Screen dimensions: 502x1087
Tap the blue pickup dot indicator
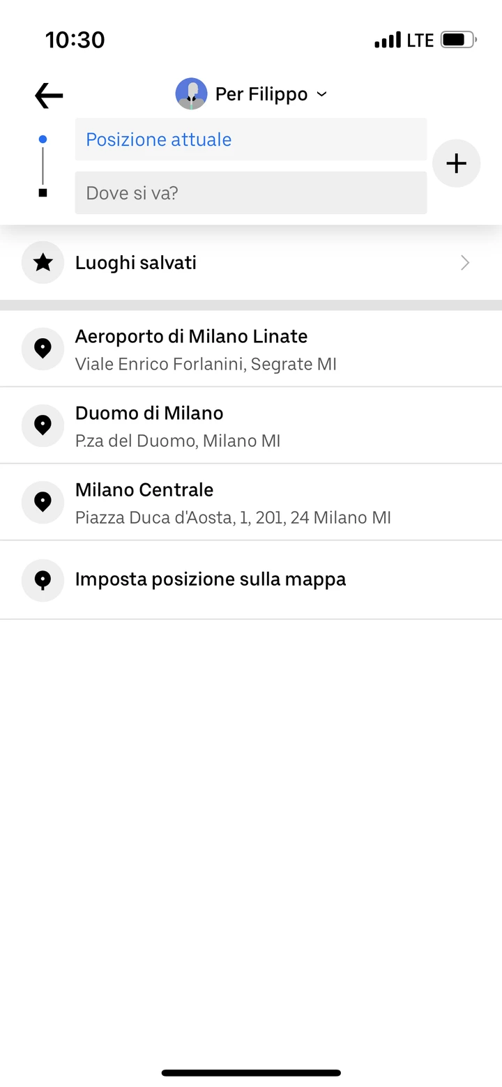pos(43,139)
